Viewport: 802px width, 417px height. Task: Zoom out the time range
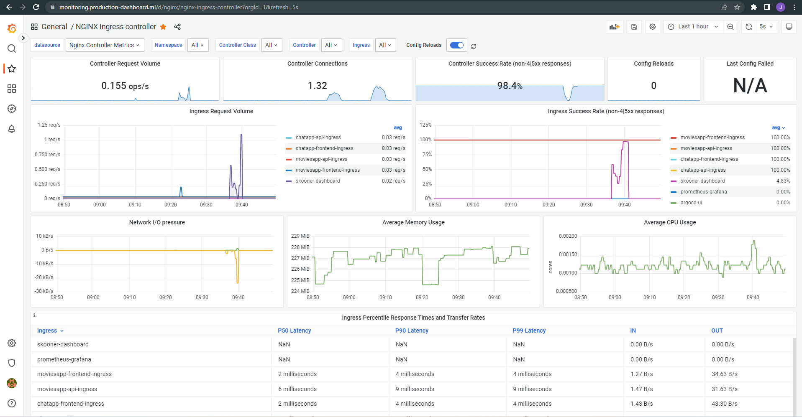730,27
